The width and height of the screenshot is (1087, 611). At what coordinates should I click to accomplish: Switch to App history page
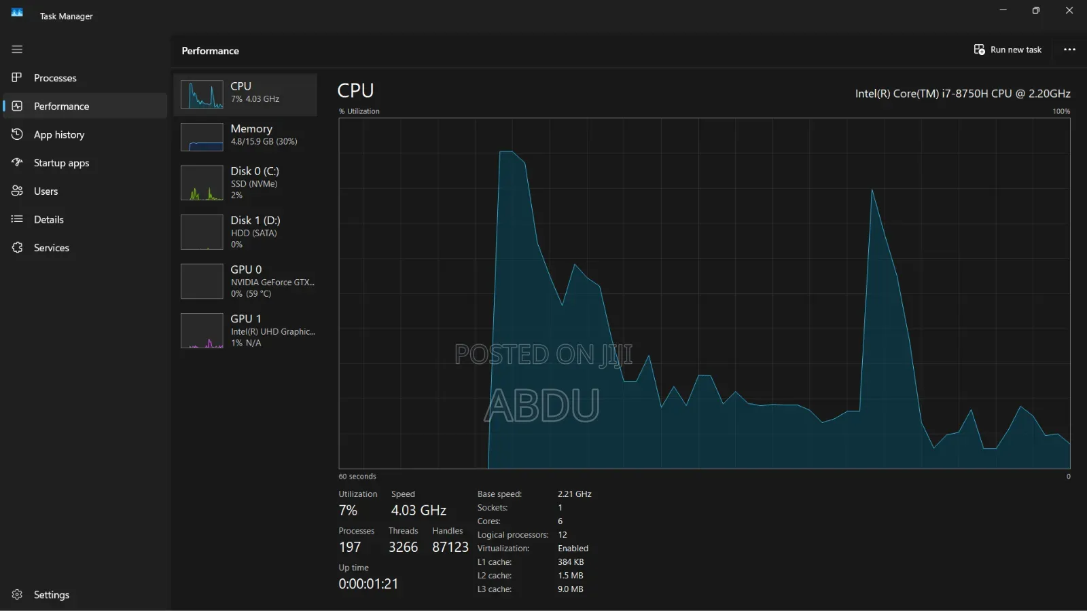click(x=59, y=134)
